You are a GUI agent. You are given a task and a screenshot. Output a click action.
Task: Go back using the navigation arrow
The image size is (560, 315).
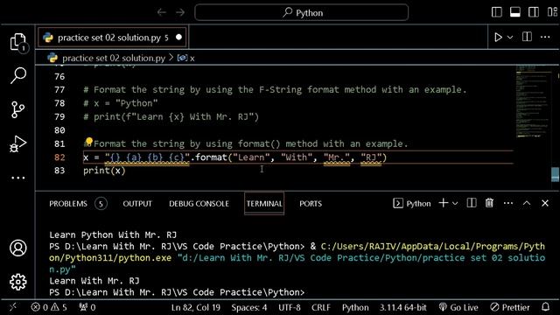point(161,13)
